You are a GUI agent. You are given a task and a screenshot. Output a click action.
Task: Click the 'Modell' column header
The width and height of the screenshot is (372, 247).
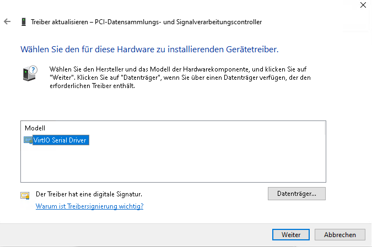pyautogui.click(x=35, y=128)
